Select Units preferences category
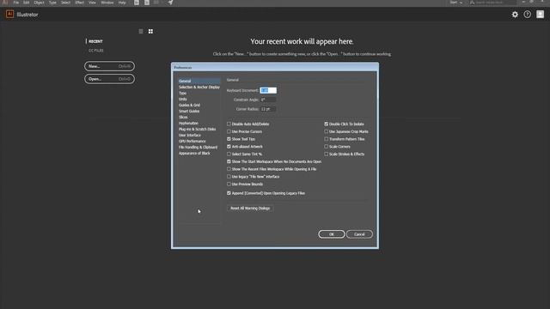Screen dimensions: 550x309 [x=183, y=100]
